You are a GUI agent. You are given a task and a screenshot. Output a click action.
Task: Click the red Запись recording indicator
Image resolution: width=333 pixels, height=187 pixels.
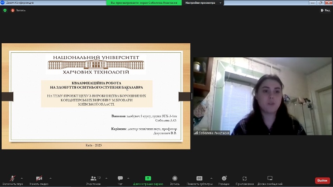pyautogui.click(x=18, y=10)
